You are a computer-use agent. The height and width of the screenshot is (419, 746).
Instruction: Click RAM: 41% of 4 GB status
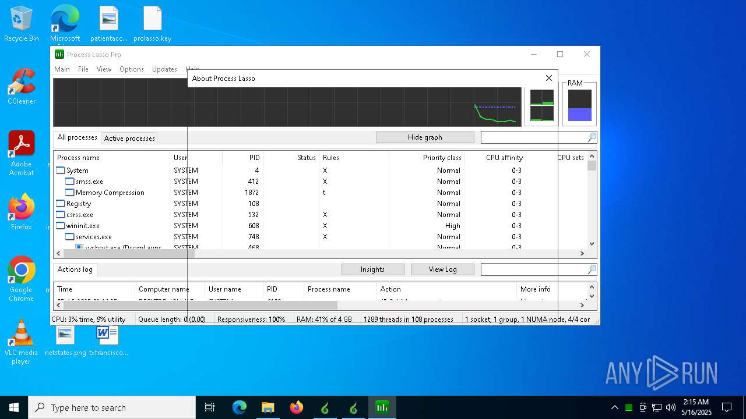click(x=324, y=319)
